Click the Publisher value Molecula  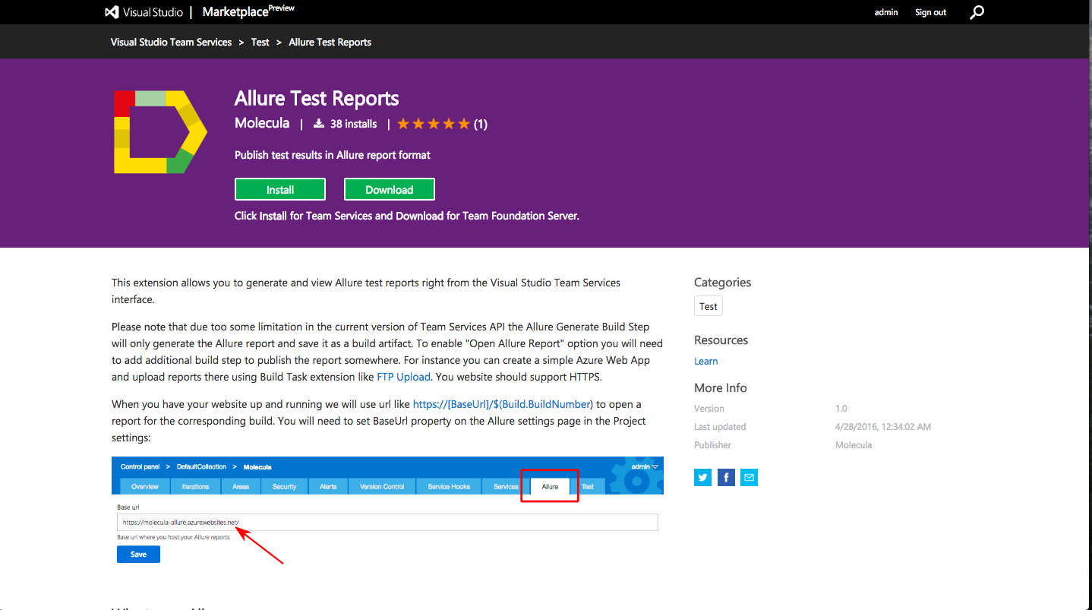point(854,445)
